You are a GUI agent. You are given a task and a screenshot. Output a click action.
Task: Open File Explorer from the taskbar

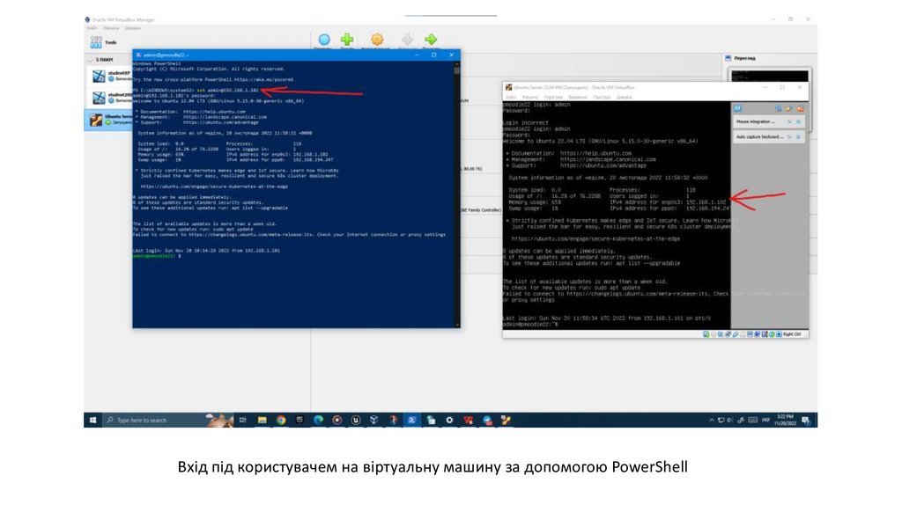point(262,421)
